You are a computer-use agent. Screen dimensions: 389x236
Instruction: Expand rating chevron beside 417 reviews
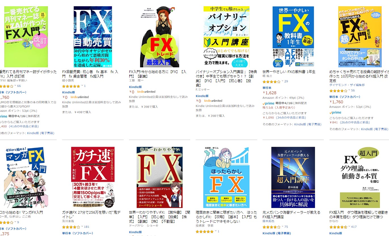click(x=349, y=226)
